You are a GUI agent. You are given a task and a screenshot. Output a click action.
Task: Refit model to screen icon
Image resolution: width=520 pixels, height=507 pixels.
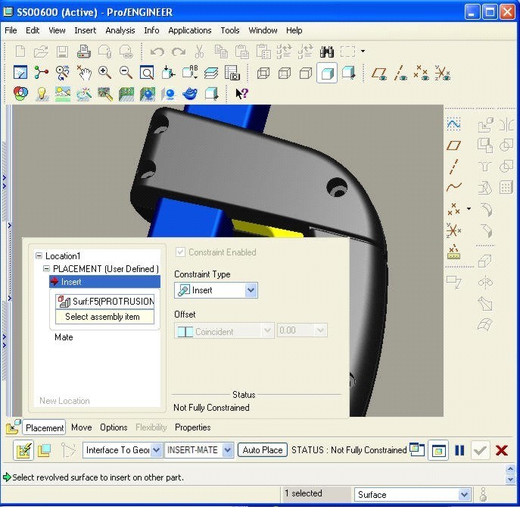[147, 73]
